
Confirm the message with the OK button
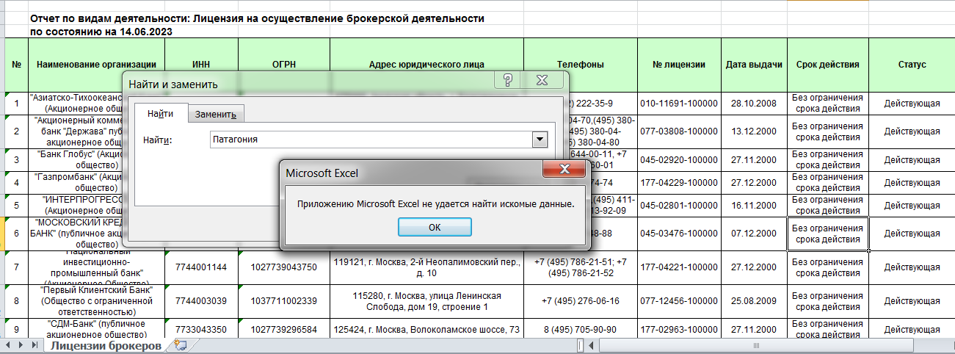pos(435,228)
